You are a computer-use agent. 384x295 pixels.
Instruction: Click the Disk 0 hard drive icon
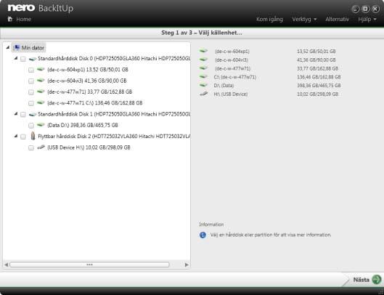tap(33, 59)
